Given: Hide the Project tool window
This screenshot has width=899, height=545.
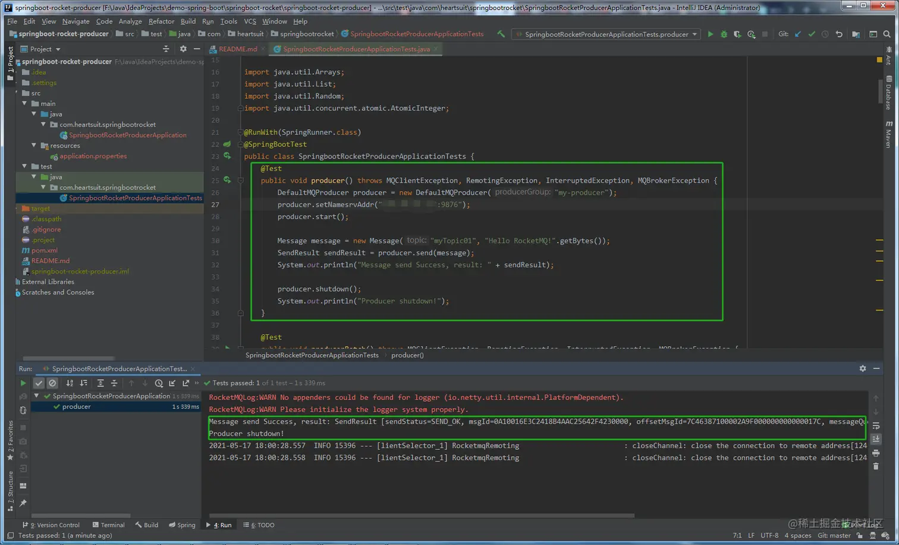Looking at the screenshot, I should point(197,49).
